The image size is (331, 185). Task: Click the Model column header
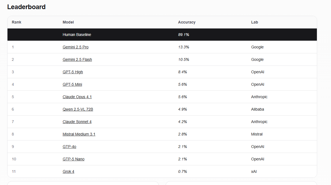(x=68, y=22)
